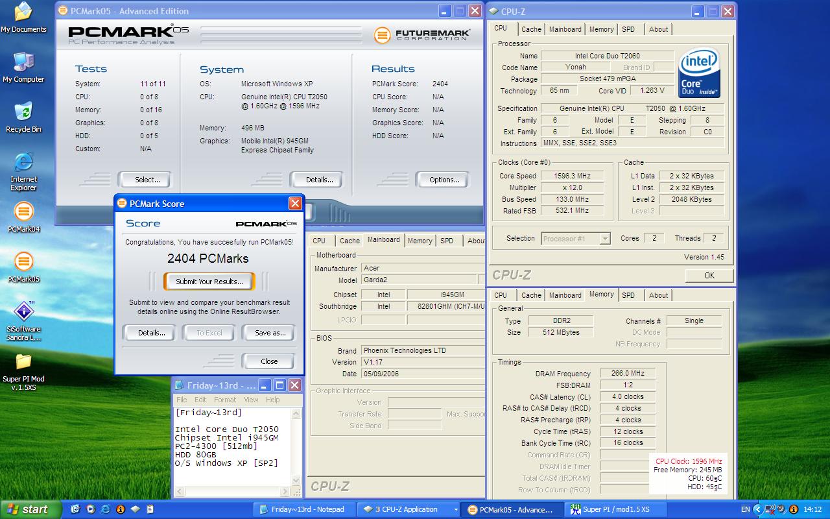The image size is (830, 519).
Task: Open SiSoftware Sandra desktop shortcut
Action: click(x=23, y=321)
